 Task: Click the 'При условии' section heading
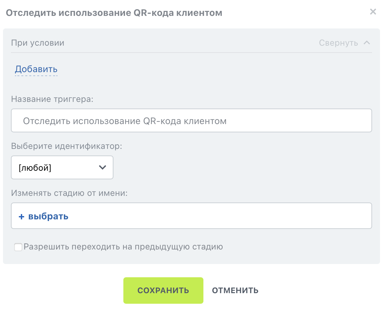coord(38,43)
